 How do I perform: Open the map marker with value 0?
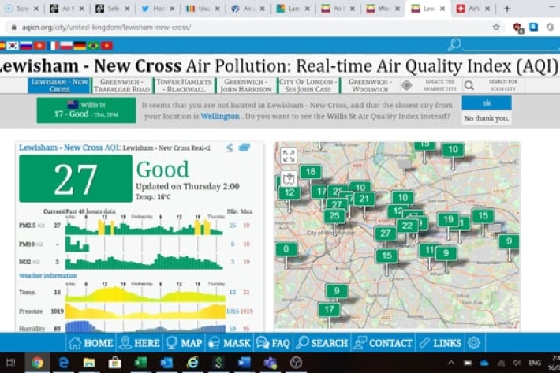click(x=286, y=250)
